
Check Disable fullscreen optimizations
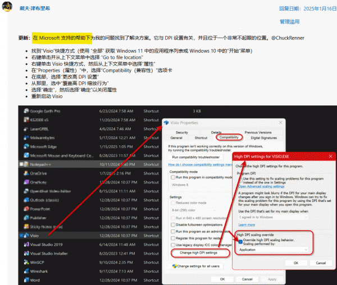pos(173,225)
